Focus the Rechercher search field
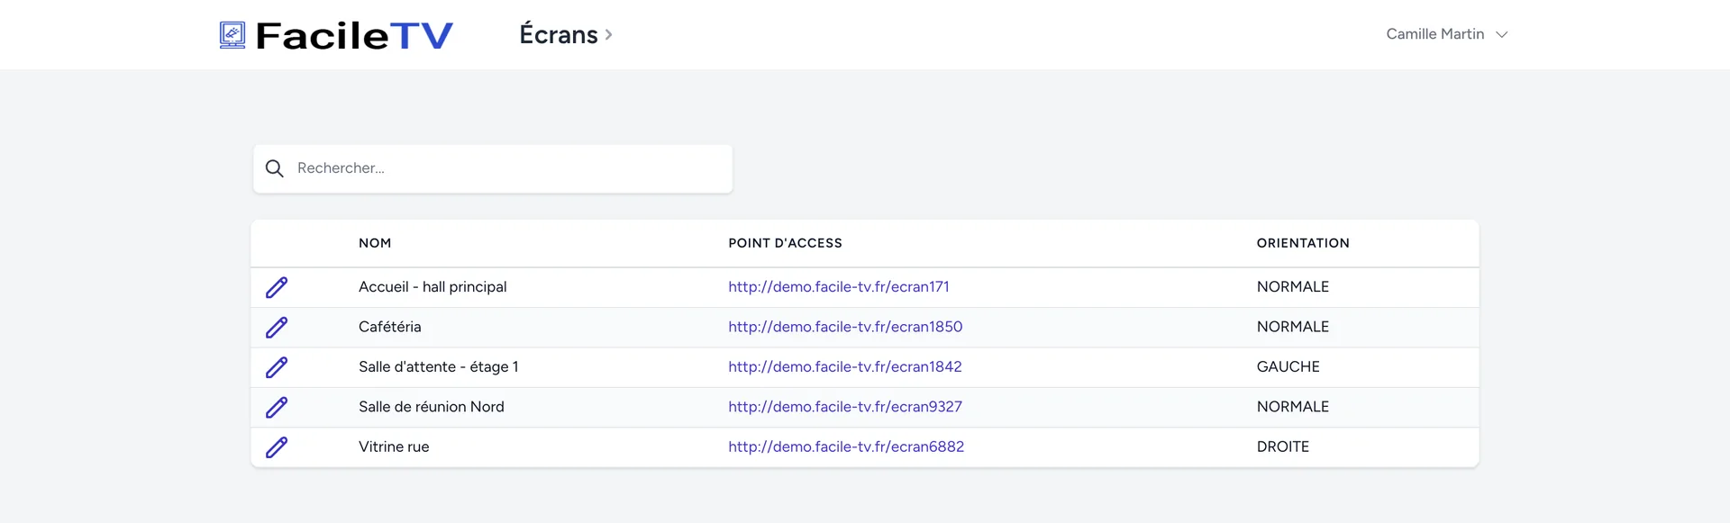The width and height of the screenshot is (1730, 523). (x=493, y=168)
